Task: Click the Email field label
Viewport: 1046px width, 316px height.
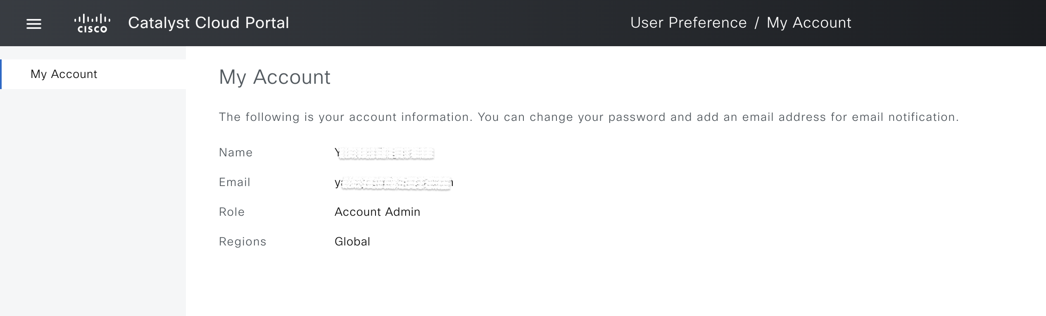Action: click(234, 182)
